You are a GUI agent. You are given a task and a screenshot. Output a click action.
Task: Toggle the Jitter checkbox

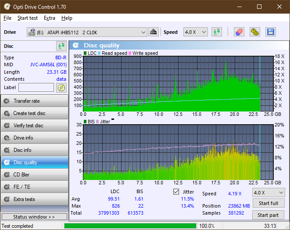(176, 192)
